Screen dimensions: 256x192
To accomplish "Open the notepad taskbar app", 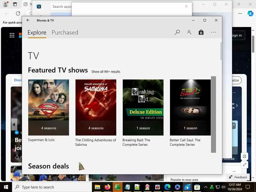I will [127, 187].
